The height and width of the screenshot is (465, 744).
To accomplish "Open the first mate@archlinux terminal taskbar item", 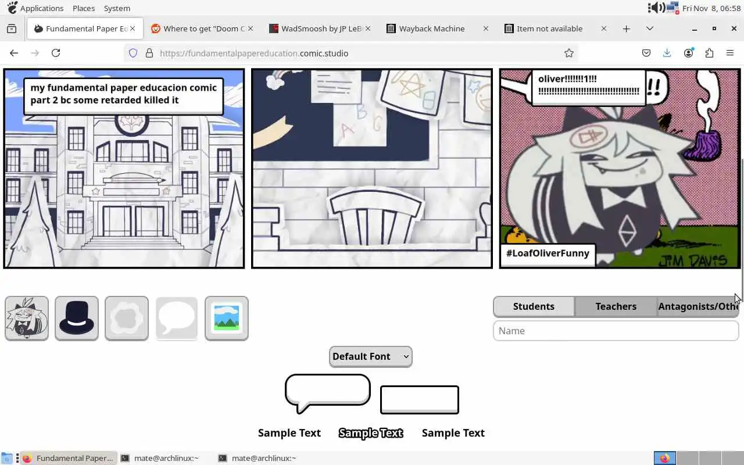I will point(160,458).
